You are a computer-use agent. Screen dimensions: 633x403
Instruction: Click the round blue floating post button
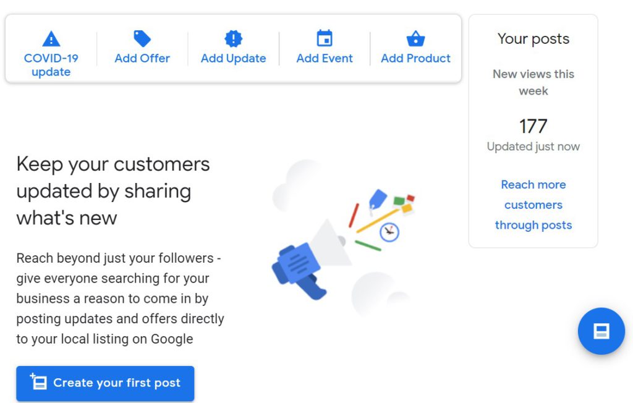[601, 331]
